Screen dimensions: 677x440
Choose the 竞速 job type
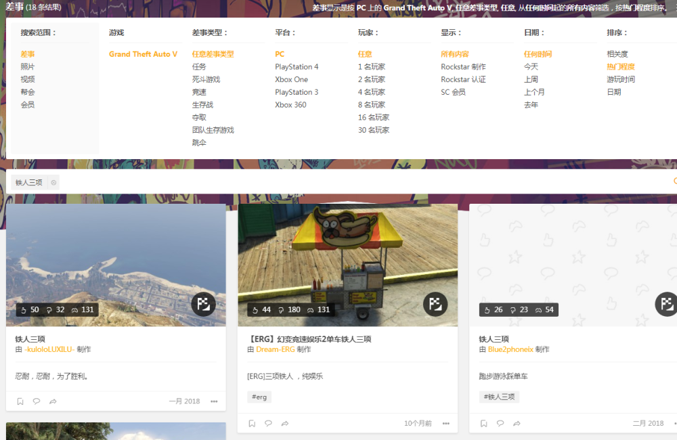pyautogui.click(x=199, y=92)
